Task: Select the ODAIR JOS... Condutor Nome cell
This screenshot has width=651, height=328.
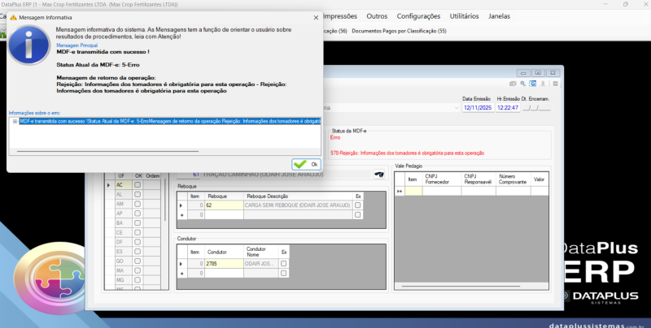Action: click(x=260, y=264)
